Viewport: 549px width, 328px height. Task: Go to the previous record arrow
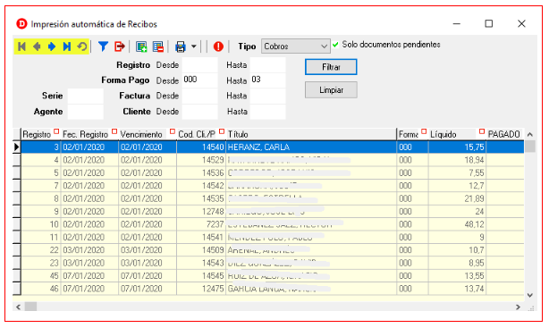coord(37,46)
